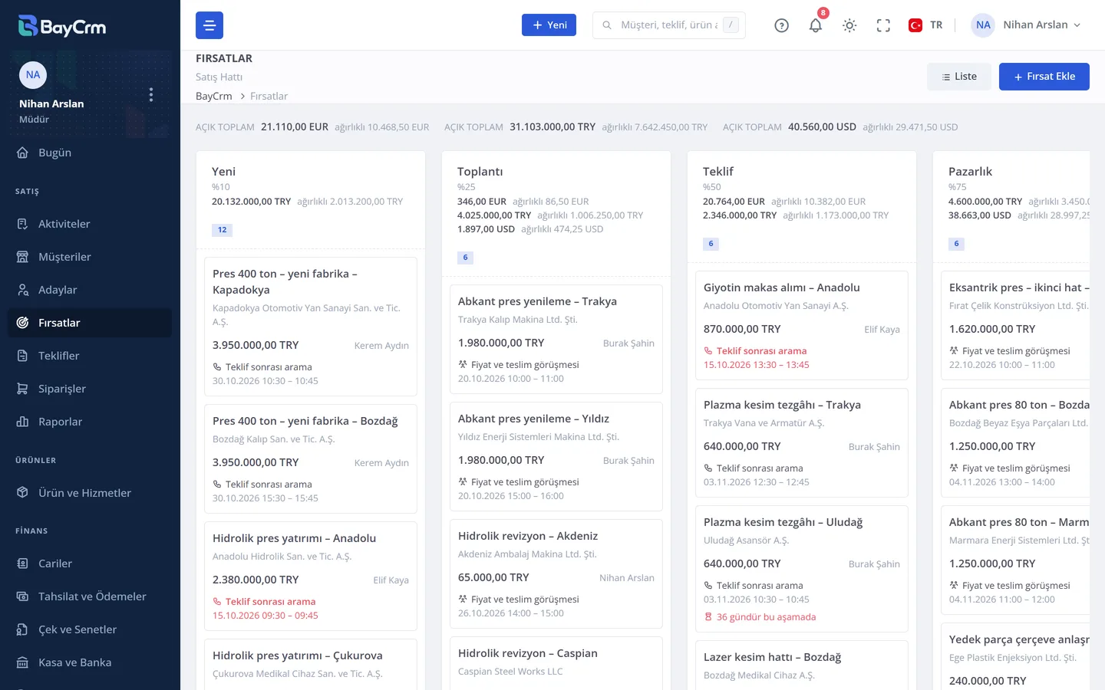Image resolution: width=1105 pixels, height=690 pixels.
Task: Enter fullscreen mode icon
Action: point(883,25)
